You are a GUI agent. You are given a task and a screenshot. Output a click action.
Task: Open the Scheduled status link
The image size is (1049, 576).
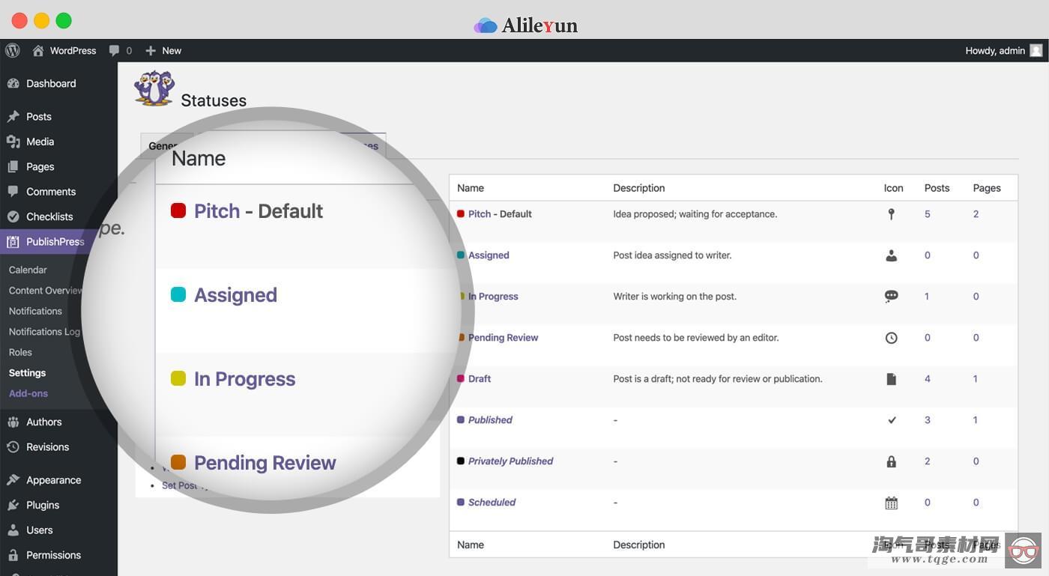click(x=492, y=503)
